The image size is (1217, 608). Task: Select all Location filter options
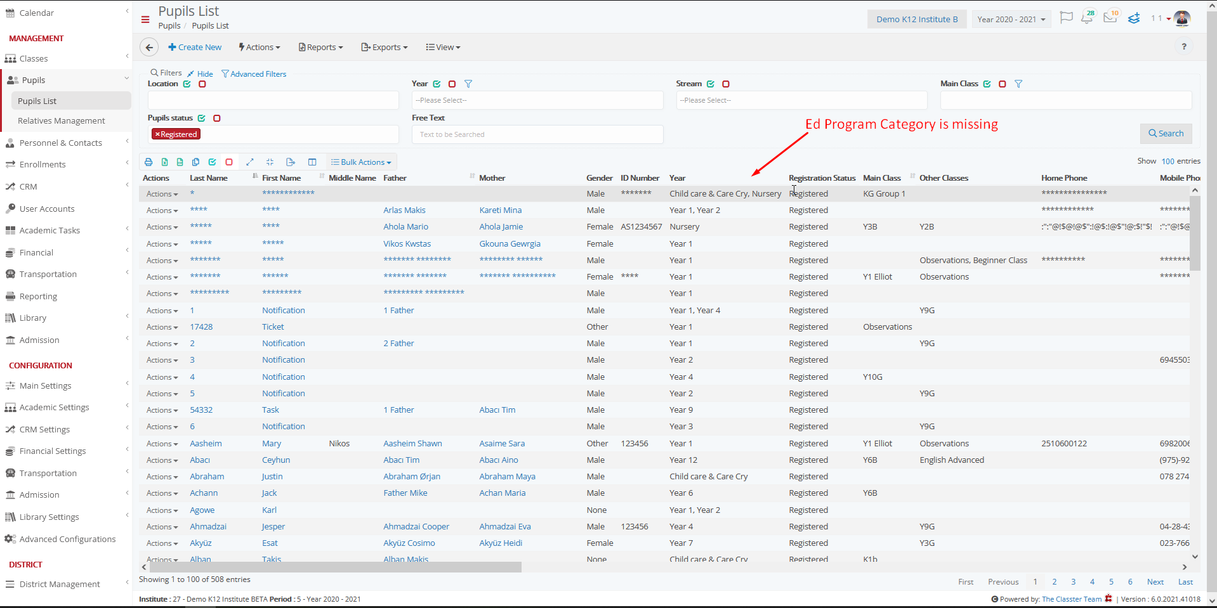point(187,84)
